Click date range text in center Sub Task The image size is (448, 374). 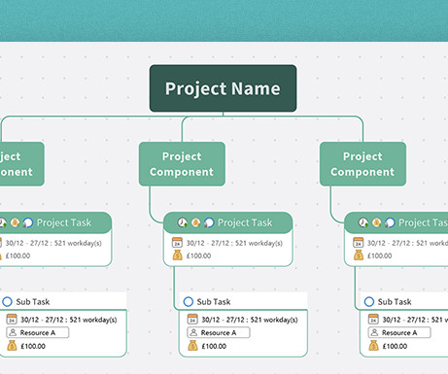coord(250,320)
